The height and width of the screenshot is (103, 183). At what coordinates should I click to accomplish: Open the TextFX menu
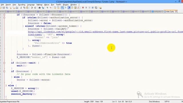(59, 5)
